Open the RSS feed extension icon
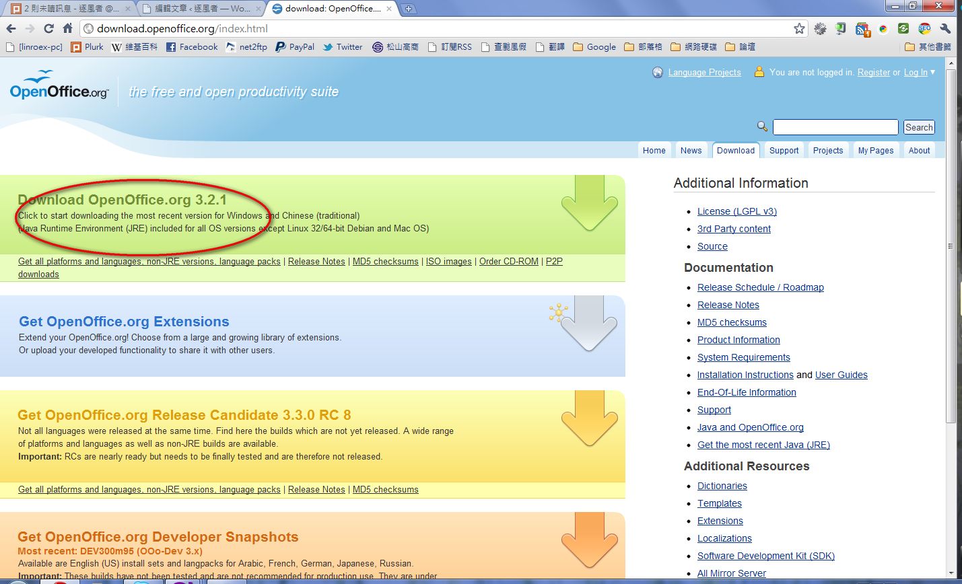Screen dimensions: 962x584 coord(862,29)
